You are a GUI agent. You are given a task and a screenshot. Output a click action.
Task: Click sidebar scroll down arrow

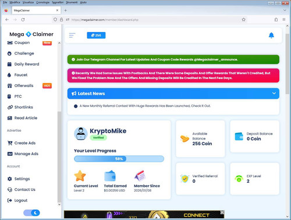click(x=59, y=204)
